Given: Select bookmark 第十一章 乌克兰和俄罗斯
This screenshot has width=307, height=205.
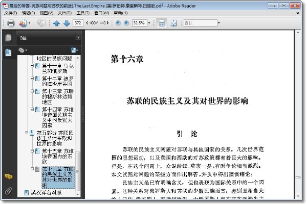Looking at the screenshot, I should point(58,68).
